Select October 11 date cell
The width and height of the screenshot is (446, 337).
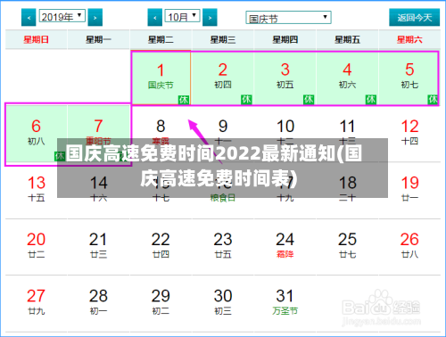pyautogui.click(x=347, y=134)
